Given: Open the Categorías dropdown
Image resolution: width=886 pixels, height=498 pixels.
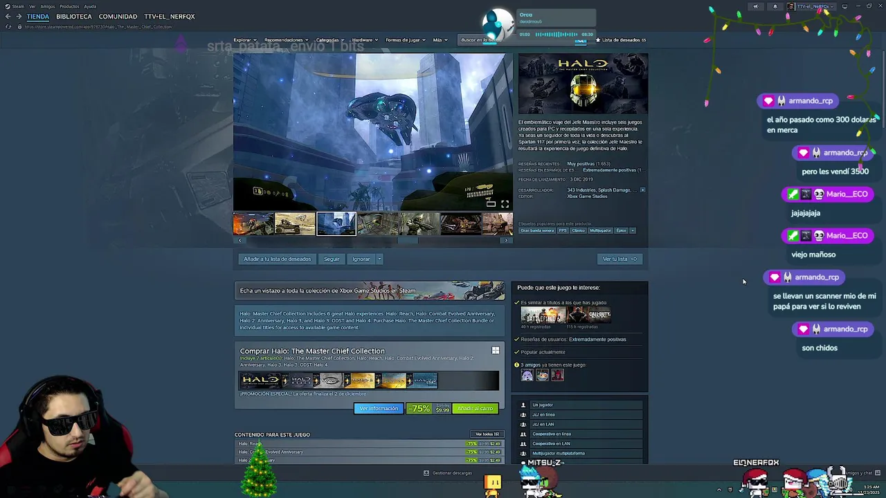Looking at the screenshot, I should [x=330, y=40].
